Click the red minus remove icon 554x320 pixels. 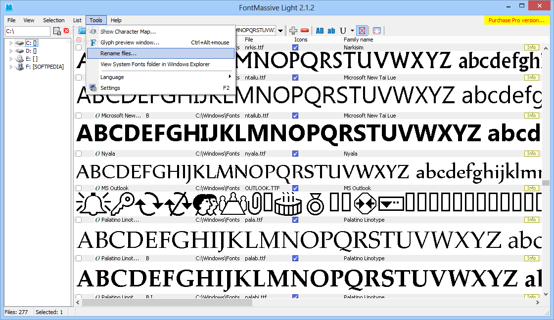[305, 31]
